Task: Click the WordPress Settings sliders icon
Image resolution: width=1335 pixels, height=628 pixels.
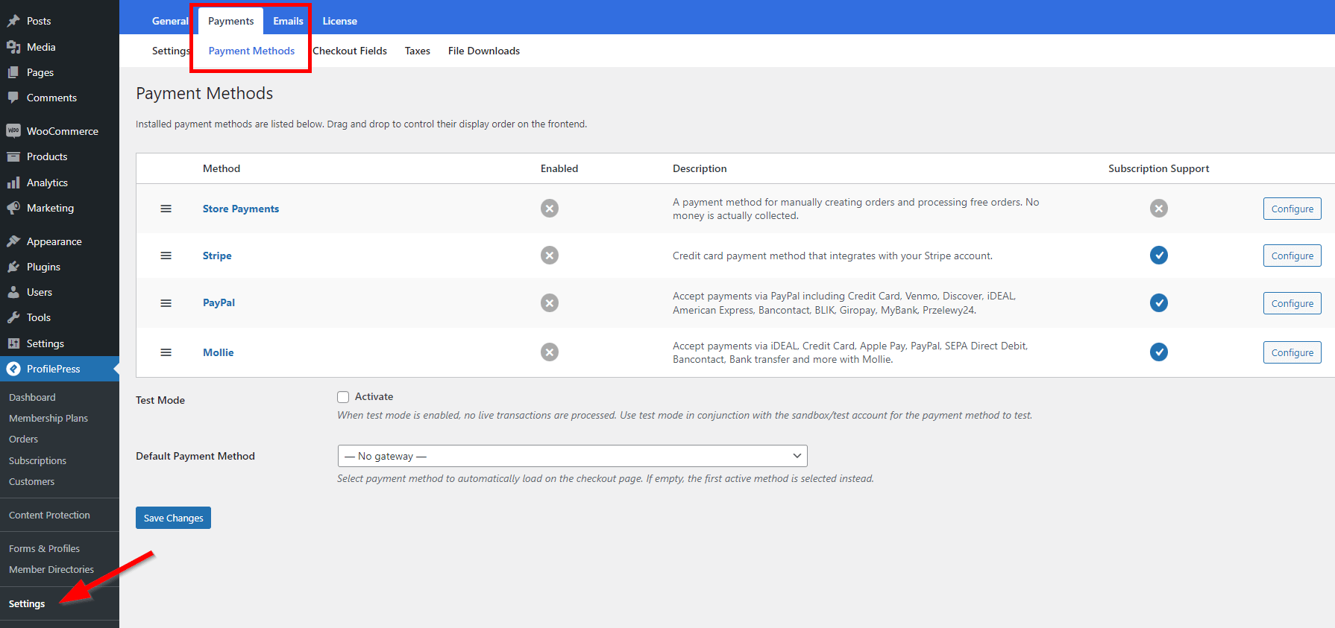Action: [13, 343]
